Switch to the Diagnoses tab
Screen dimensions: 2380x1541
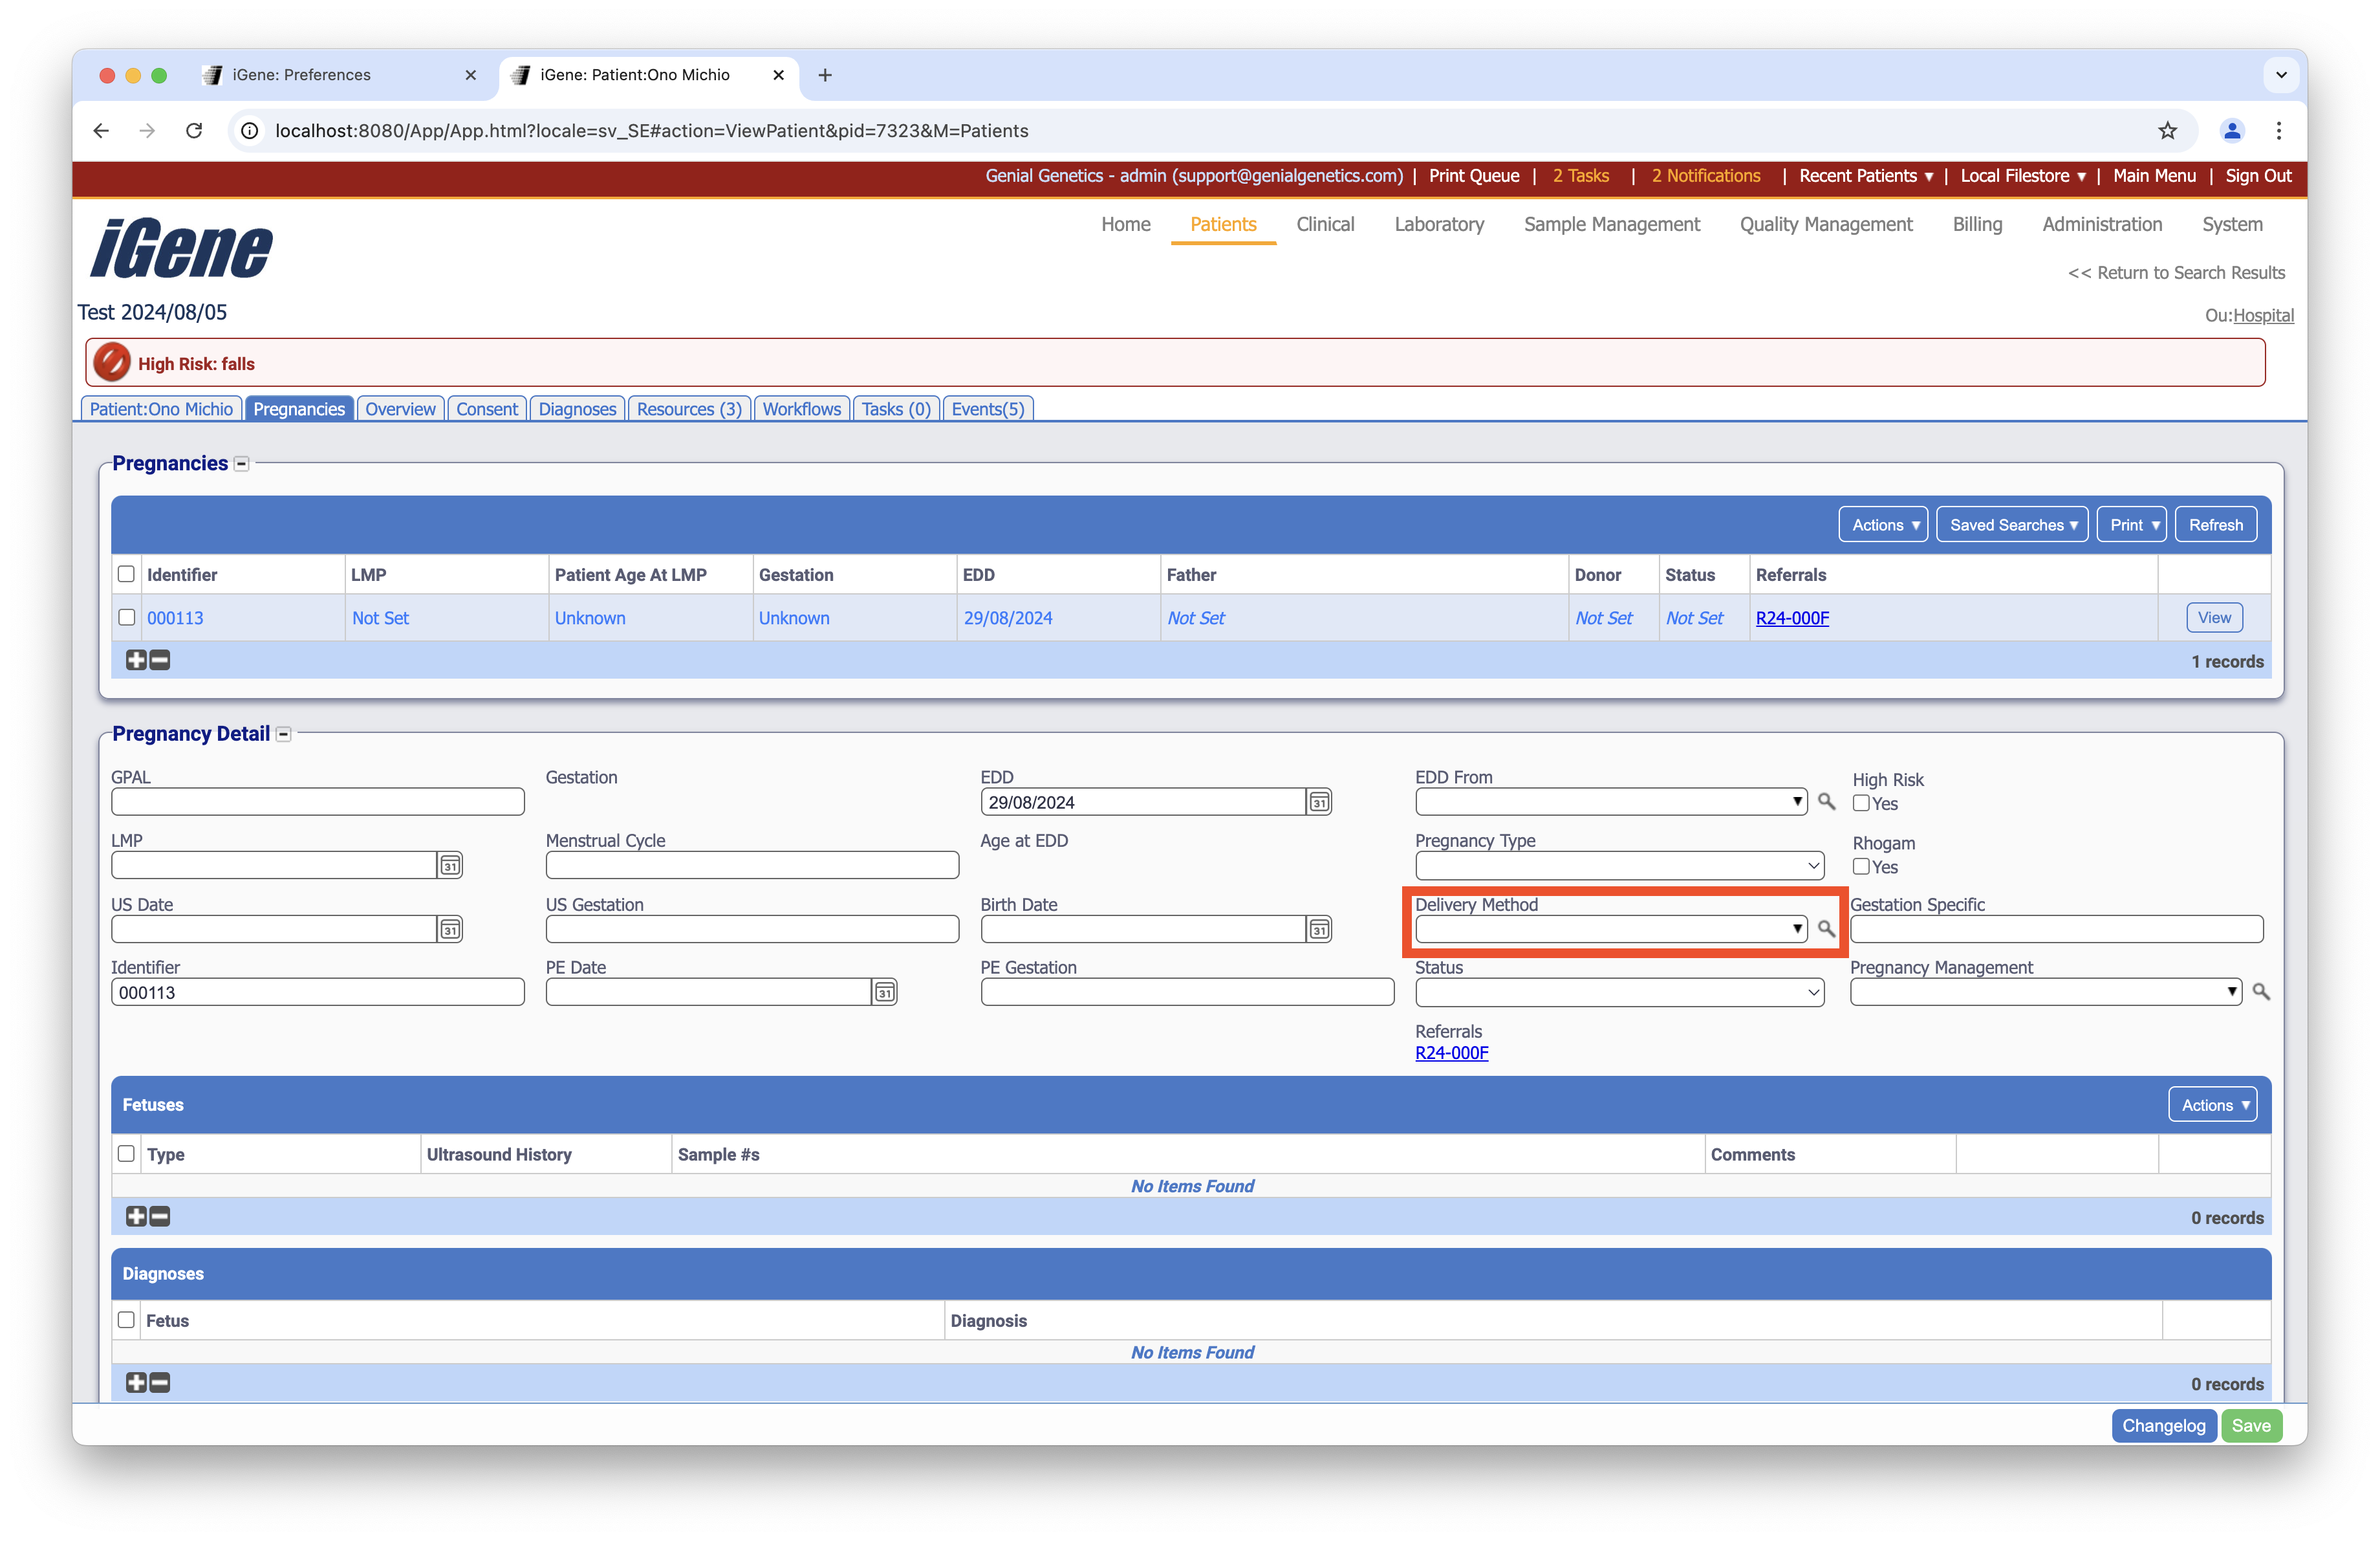point(577,409)
